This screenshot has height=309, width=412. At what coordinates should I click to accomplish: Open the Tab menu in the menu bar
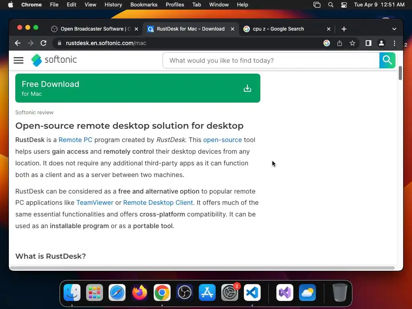196,5
